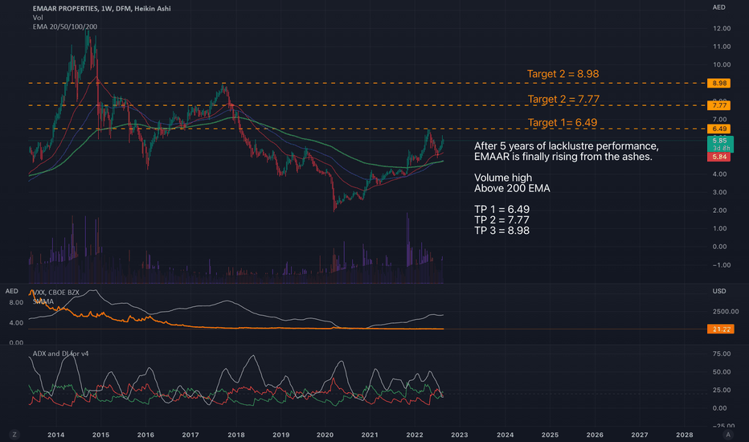
Task: Open the VXX, CBOE BZX indicator label
Action: pos(56,293)
